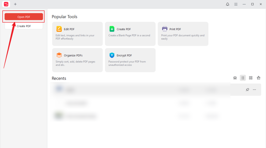
Task: Maximize the application window
Action: click(252, 4)
